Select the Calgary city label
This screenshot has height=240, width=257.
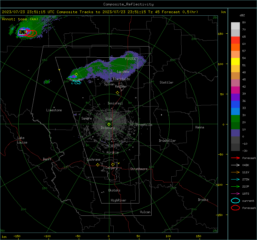point(111,168)
